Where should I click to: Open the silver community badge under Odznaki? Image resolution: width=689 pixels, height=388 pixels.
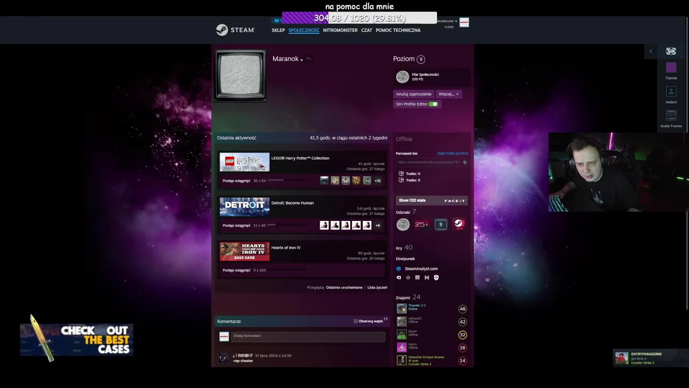[x=403, y=225]
